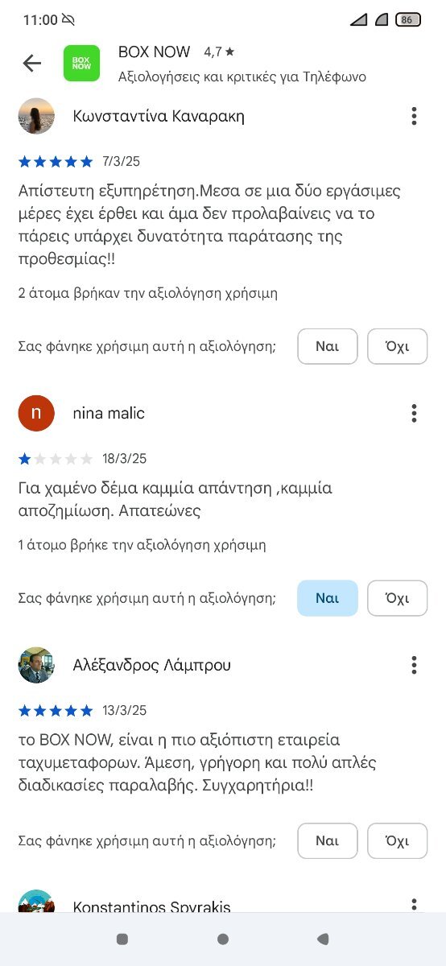Select Όχι on Αλέξανδρος Λάμπρου review
The width and height of the screenshot is (446, 966).
pyautogui.click(x=398, y=841)
